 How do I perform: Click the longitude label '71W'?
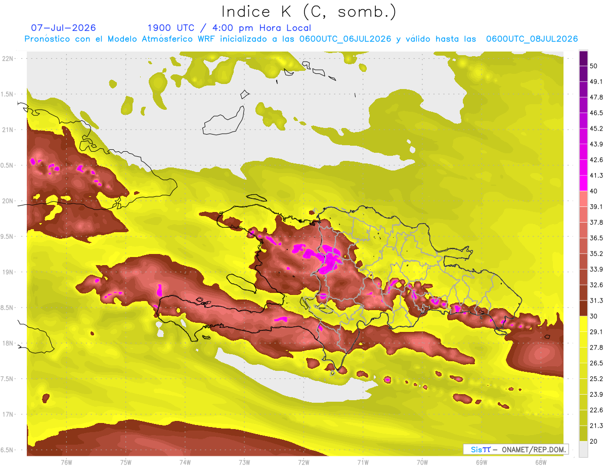(x=363, y=462)
